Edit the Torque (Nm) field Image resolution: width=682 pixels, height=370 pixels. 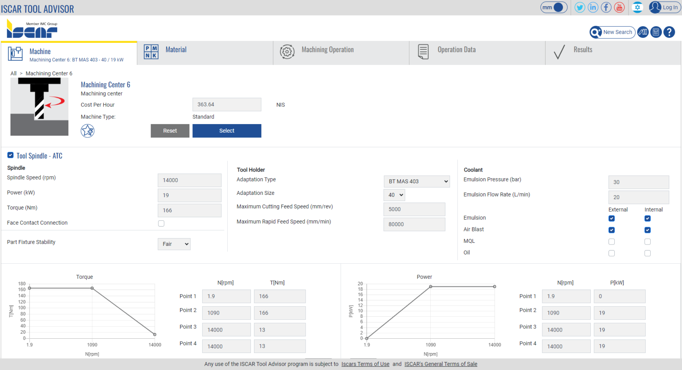point(189,210)
